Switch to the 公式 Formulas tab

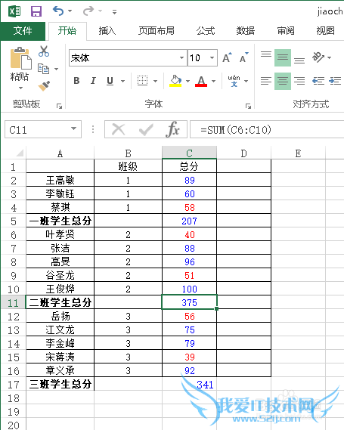[x=206, y=31]
